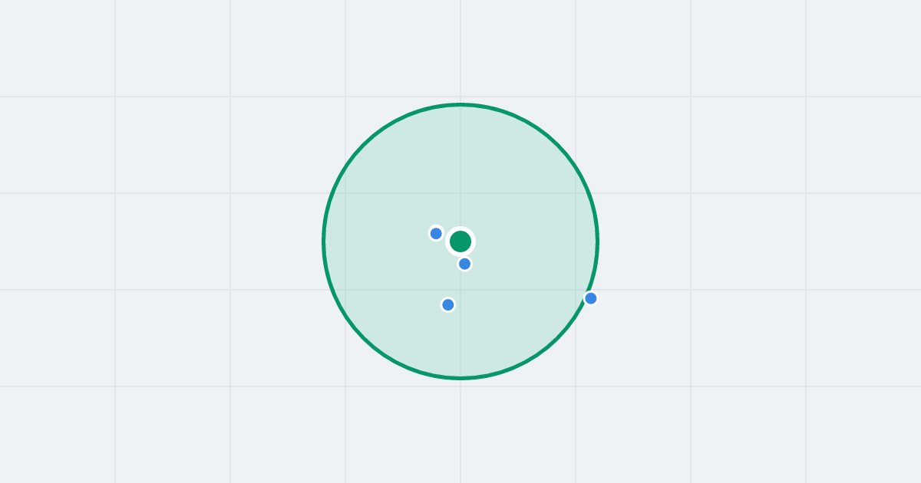Select the lowest blue dot inside the circle
This screenshot has width=921, height=483.
click(448, 304)
